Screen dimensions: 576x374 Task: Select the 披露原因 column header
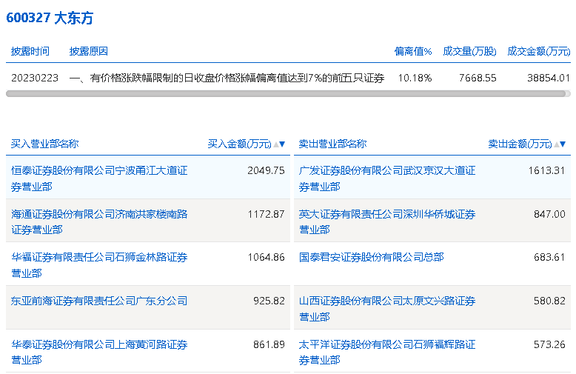click(89, 51)
